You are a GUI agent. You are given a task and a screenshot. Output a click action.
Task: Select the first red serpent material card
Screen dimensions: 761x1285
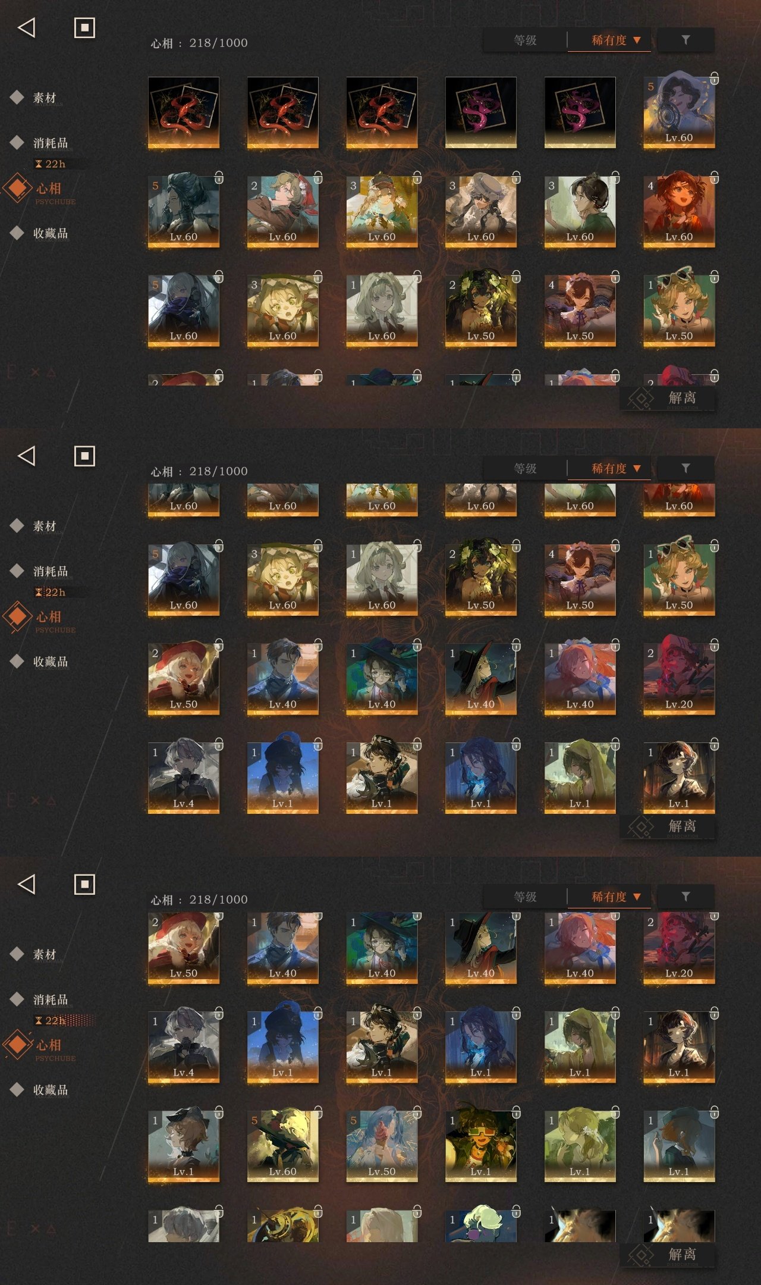click(184, 112)
